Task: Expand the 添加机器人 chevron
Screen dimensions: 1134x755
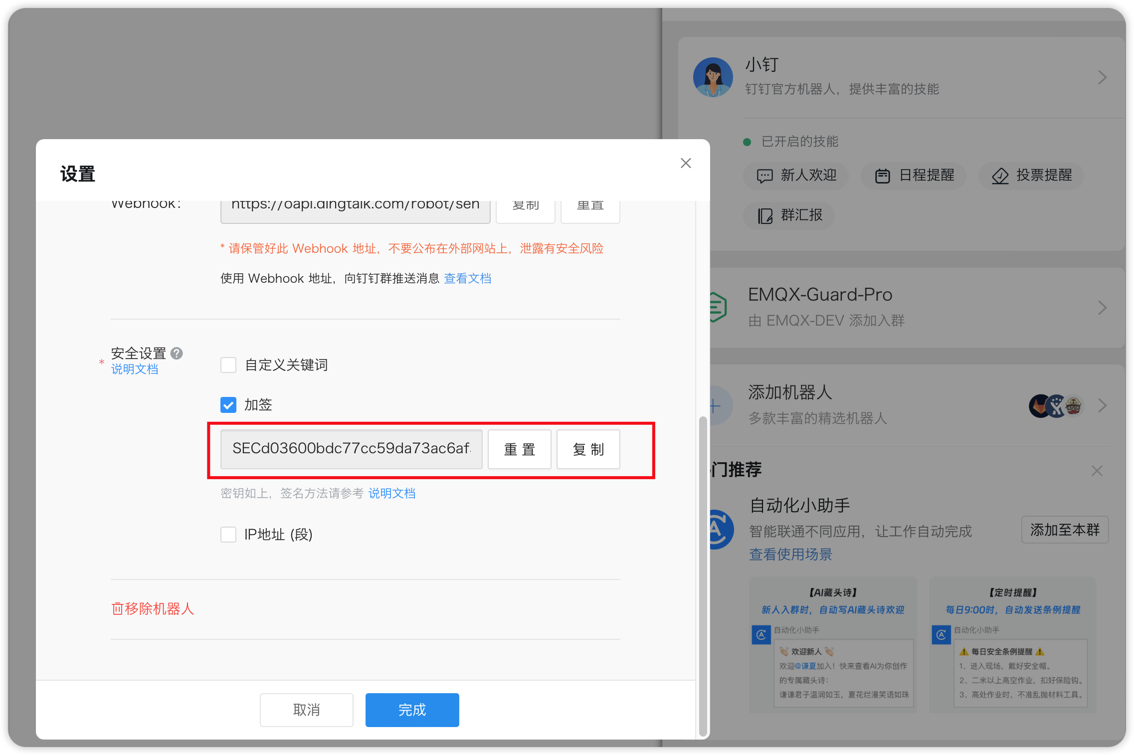Action: coord(1102,405)
